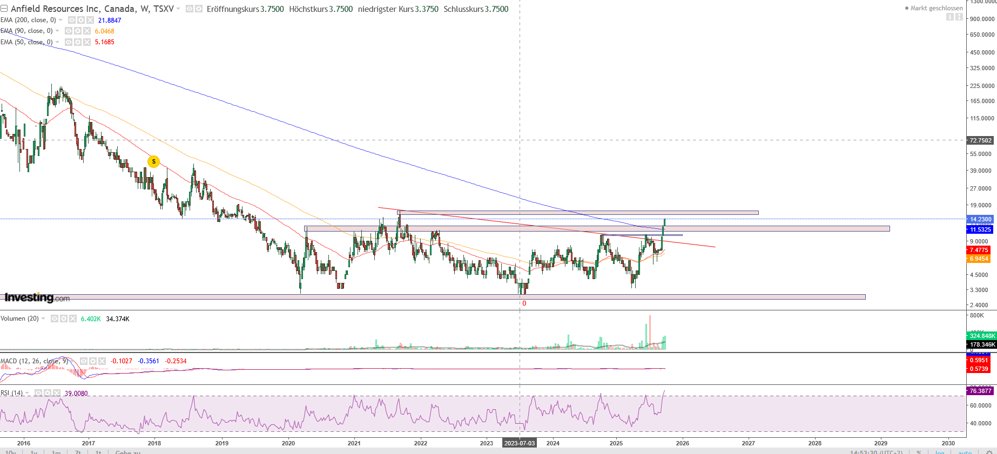Click the Investing.com logo link

click(x=37, y=297)
